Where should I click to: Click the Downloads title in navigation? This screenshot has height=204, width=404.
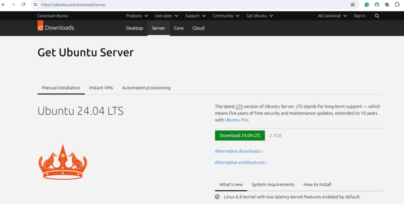tap(60, 28)
